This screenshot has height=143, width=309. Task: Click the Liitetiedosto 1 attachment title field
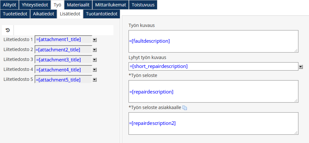(x=63, y=39)
